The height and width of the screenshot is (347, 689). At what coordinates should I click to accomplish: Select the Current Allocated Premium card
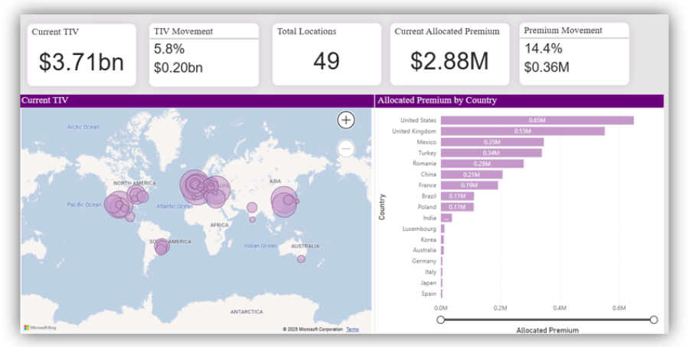click(449, 54)
